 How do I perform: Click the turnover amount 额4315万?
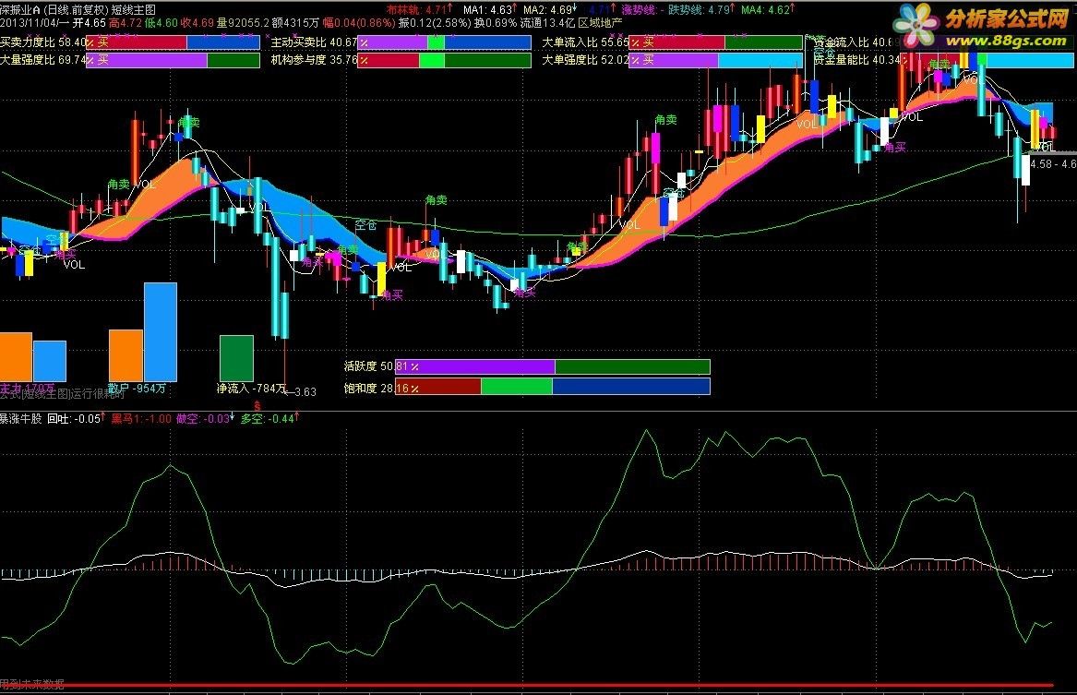coord(295,23)
